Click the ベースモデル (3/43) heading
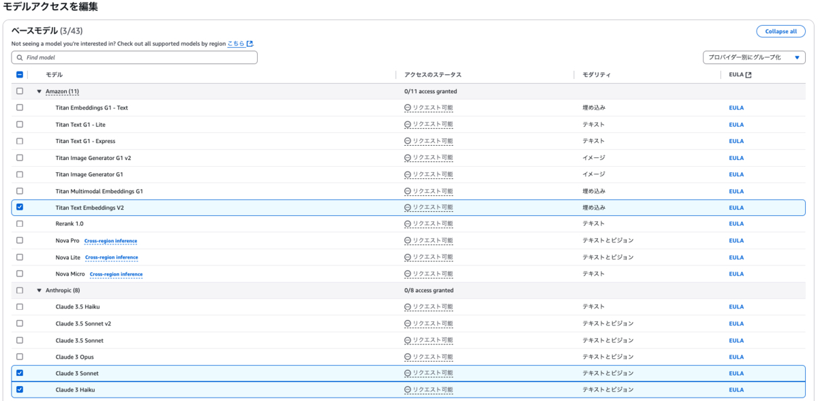Screen dimensions: 818x401 point(47,31)
